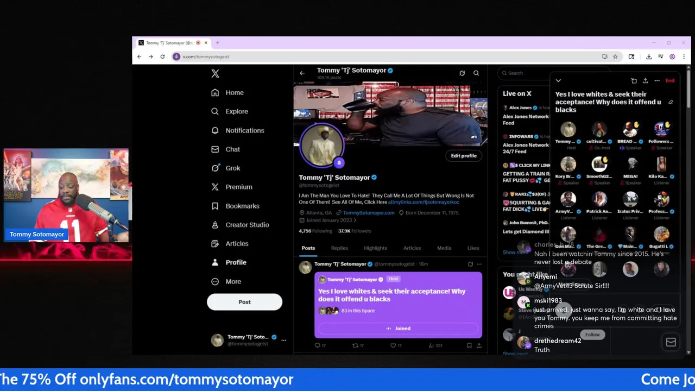695x391 pixels.
Task: Switch to the Highlights tab
Action: click(x=375, y=248)
